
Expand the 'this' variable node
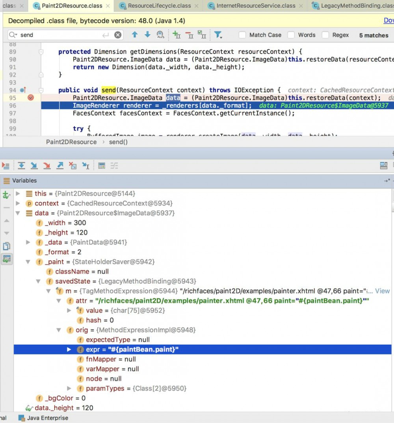click(18, 194)
